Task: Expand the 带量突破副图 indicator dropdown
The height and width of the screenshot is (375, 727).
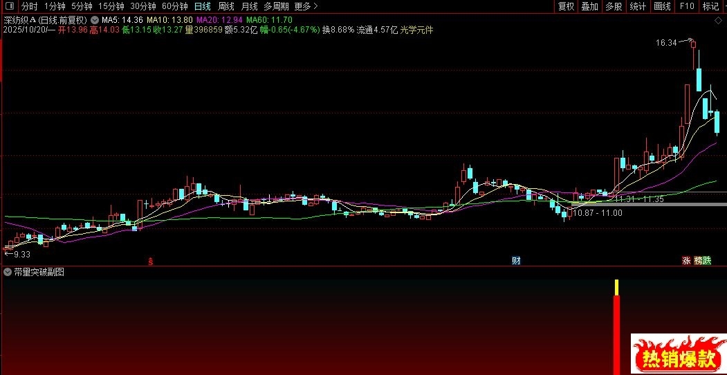Action: point(8,272)
